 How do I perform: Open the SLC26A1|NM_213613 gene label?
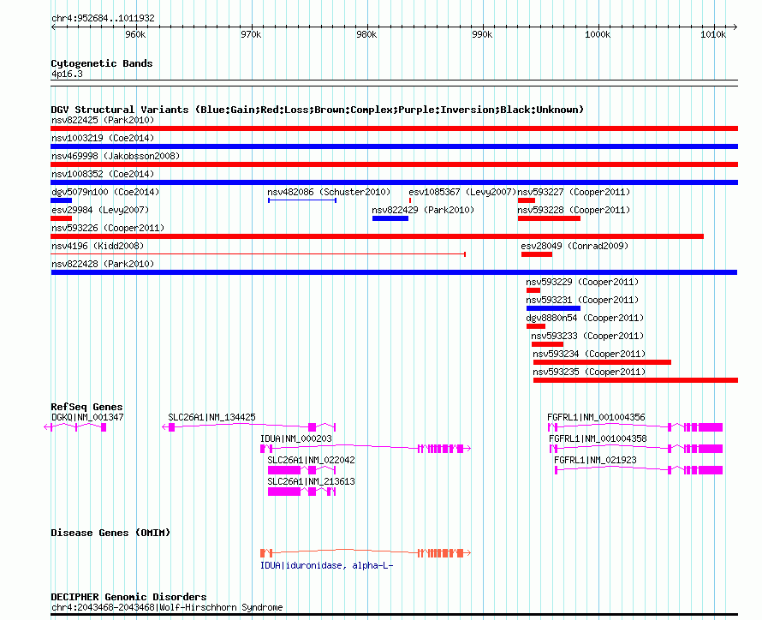point(311,481)
